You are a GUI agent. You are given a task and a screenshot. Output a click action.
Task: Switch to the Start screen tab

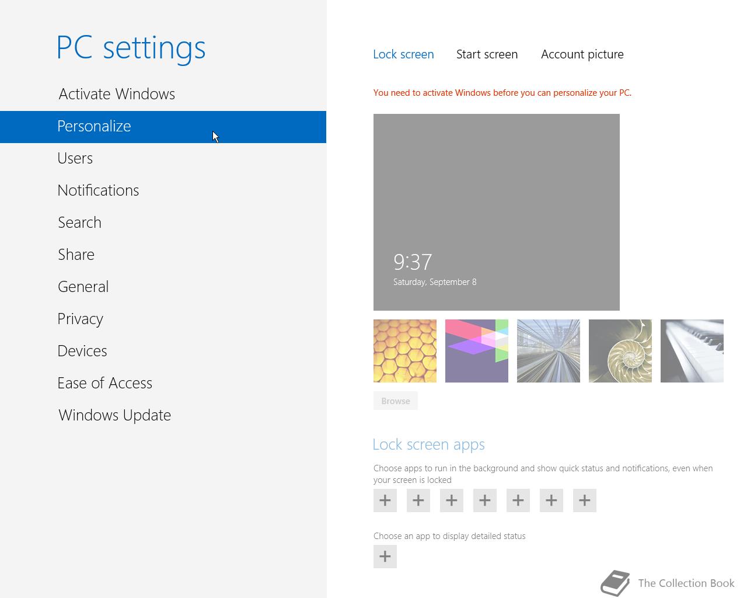pos(487,54)
